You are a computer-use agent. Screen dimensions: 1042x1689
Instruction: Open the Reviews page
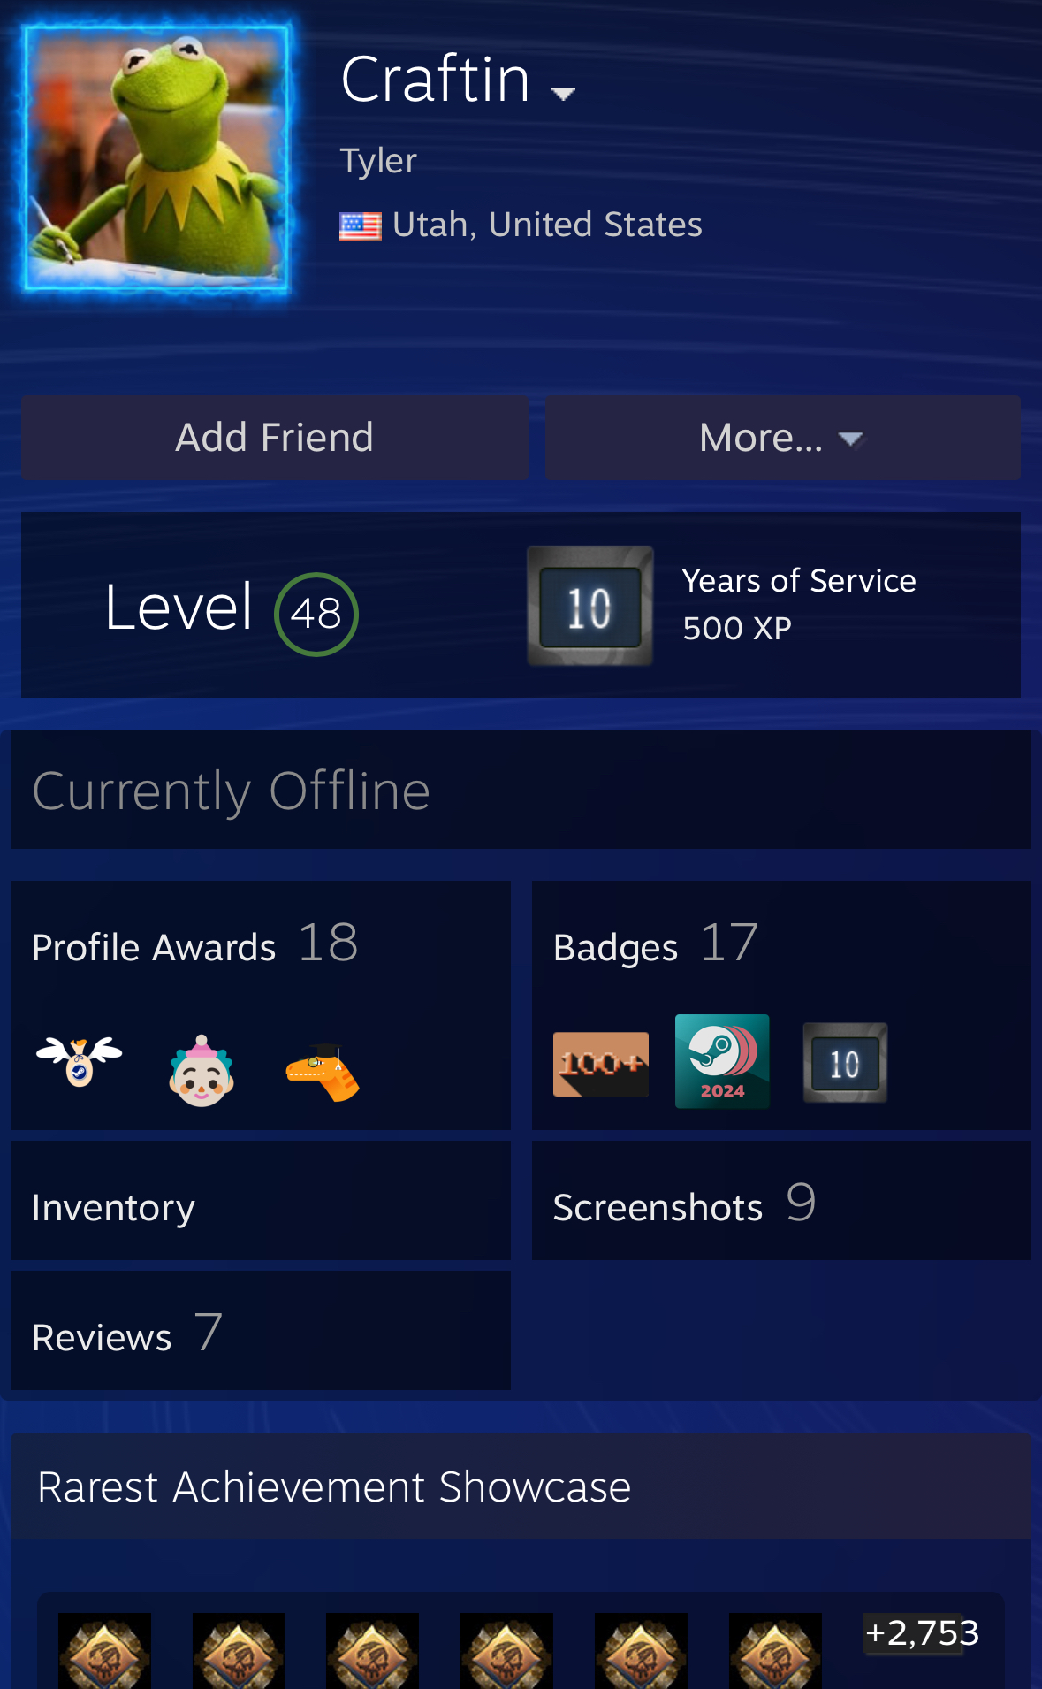coord(261,1330)
